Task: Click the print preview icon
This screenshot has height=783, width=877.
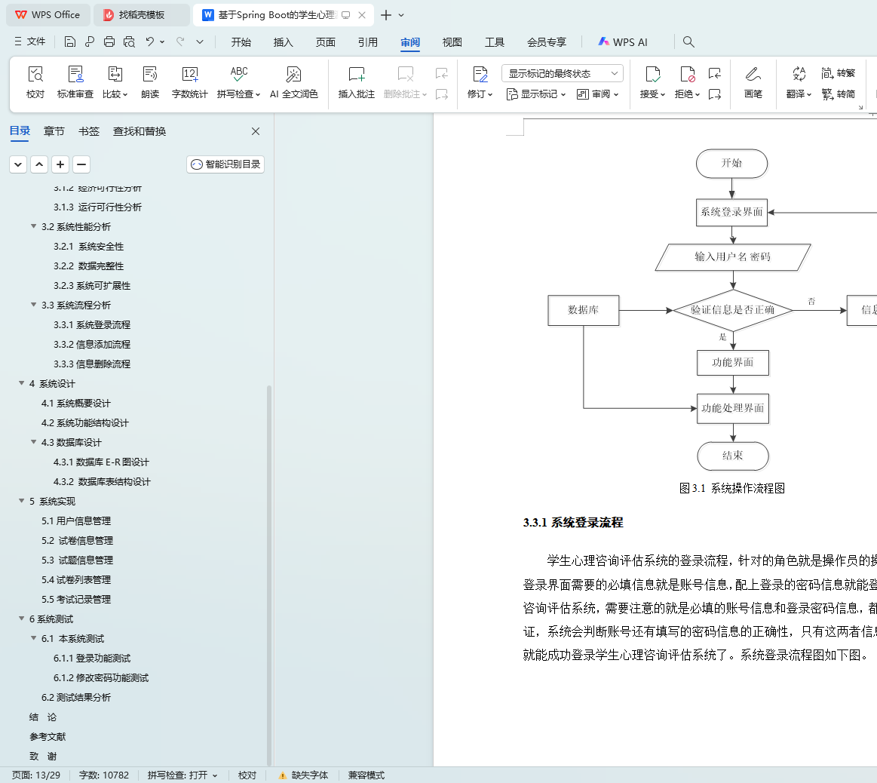Action: tap(129, 42)
